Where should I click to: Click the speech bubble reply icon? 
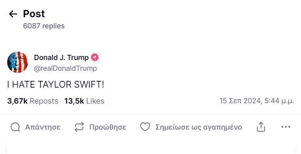point(15,127)
